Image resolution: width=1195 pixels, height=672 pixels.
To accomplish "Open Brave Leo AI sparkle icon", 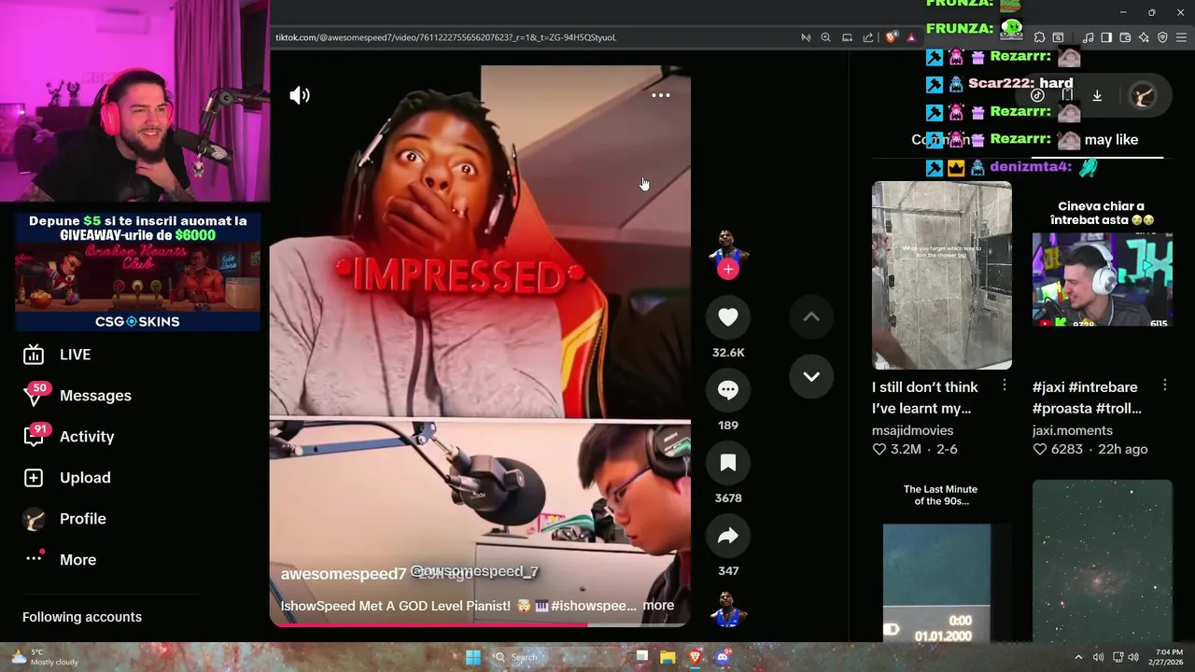I will (1144, 37).
